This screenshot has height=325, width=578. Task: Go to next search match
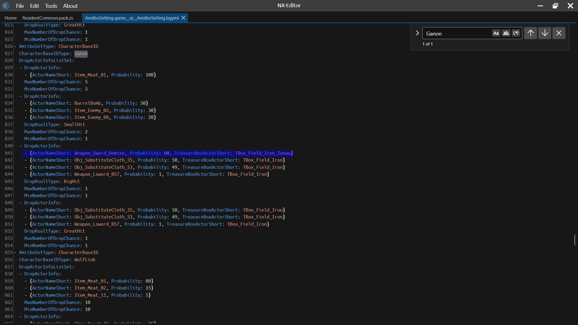[545, 33]
